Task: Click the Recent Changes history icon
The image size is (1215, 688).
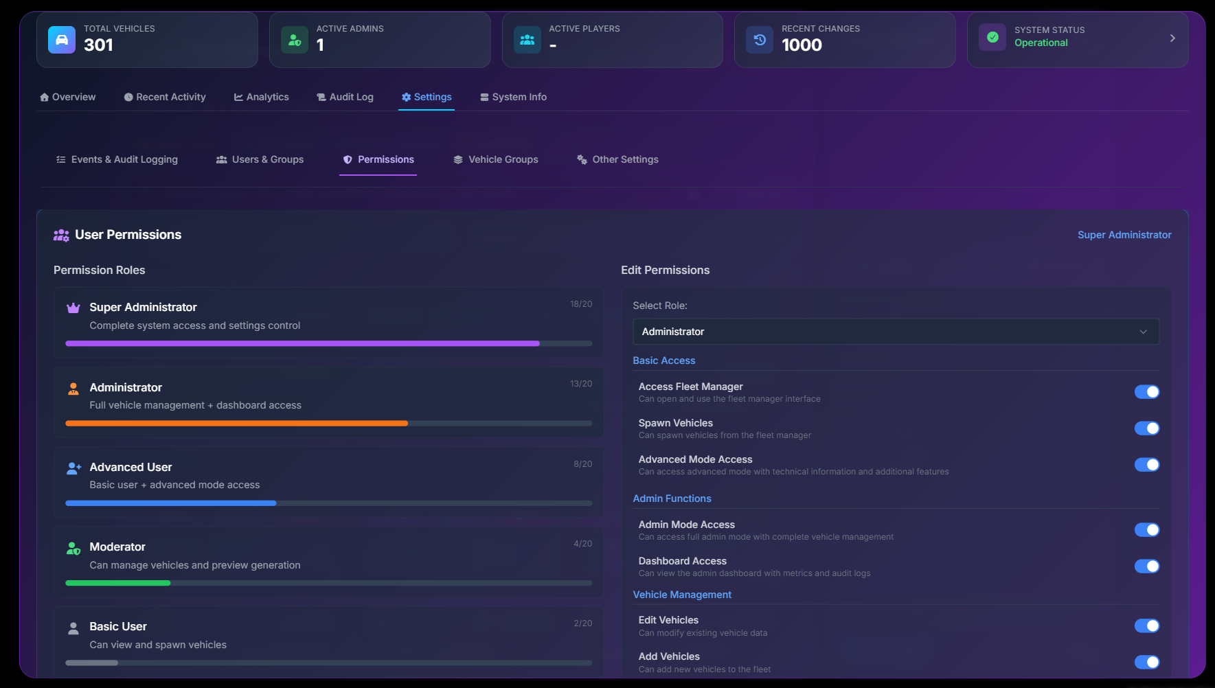Action: 760,40
